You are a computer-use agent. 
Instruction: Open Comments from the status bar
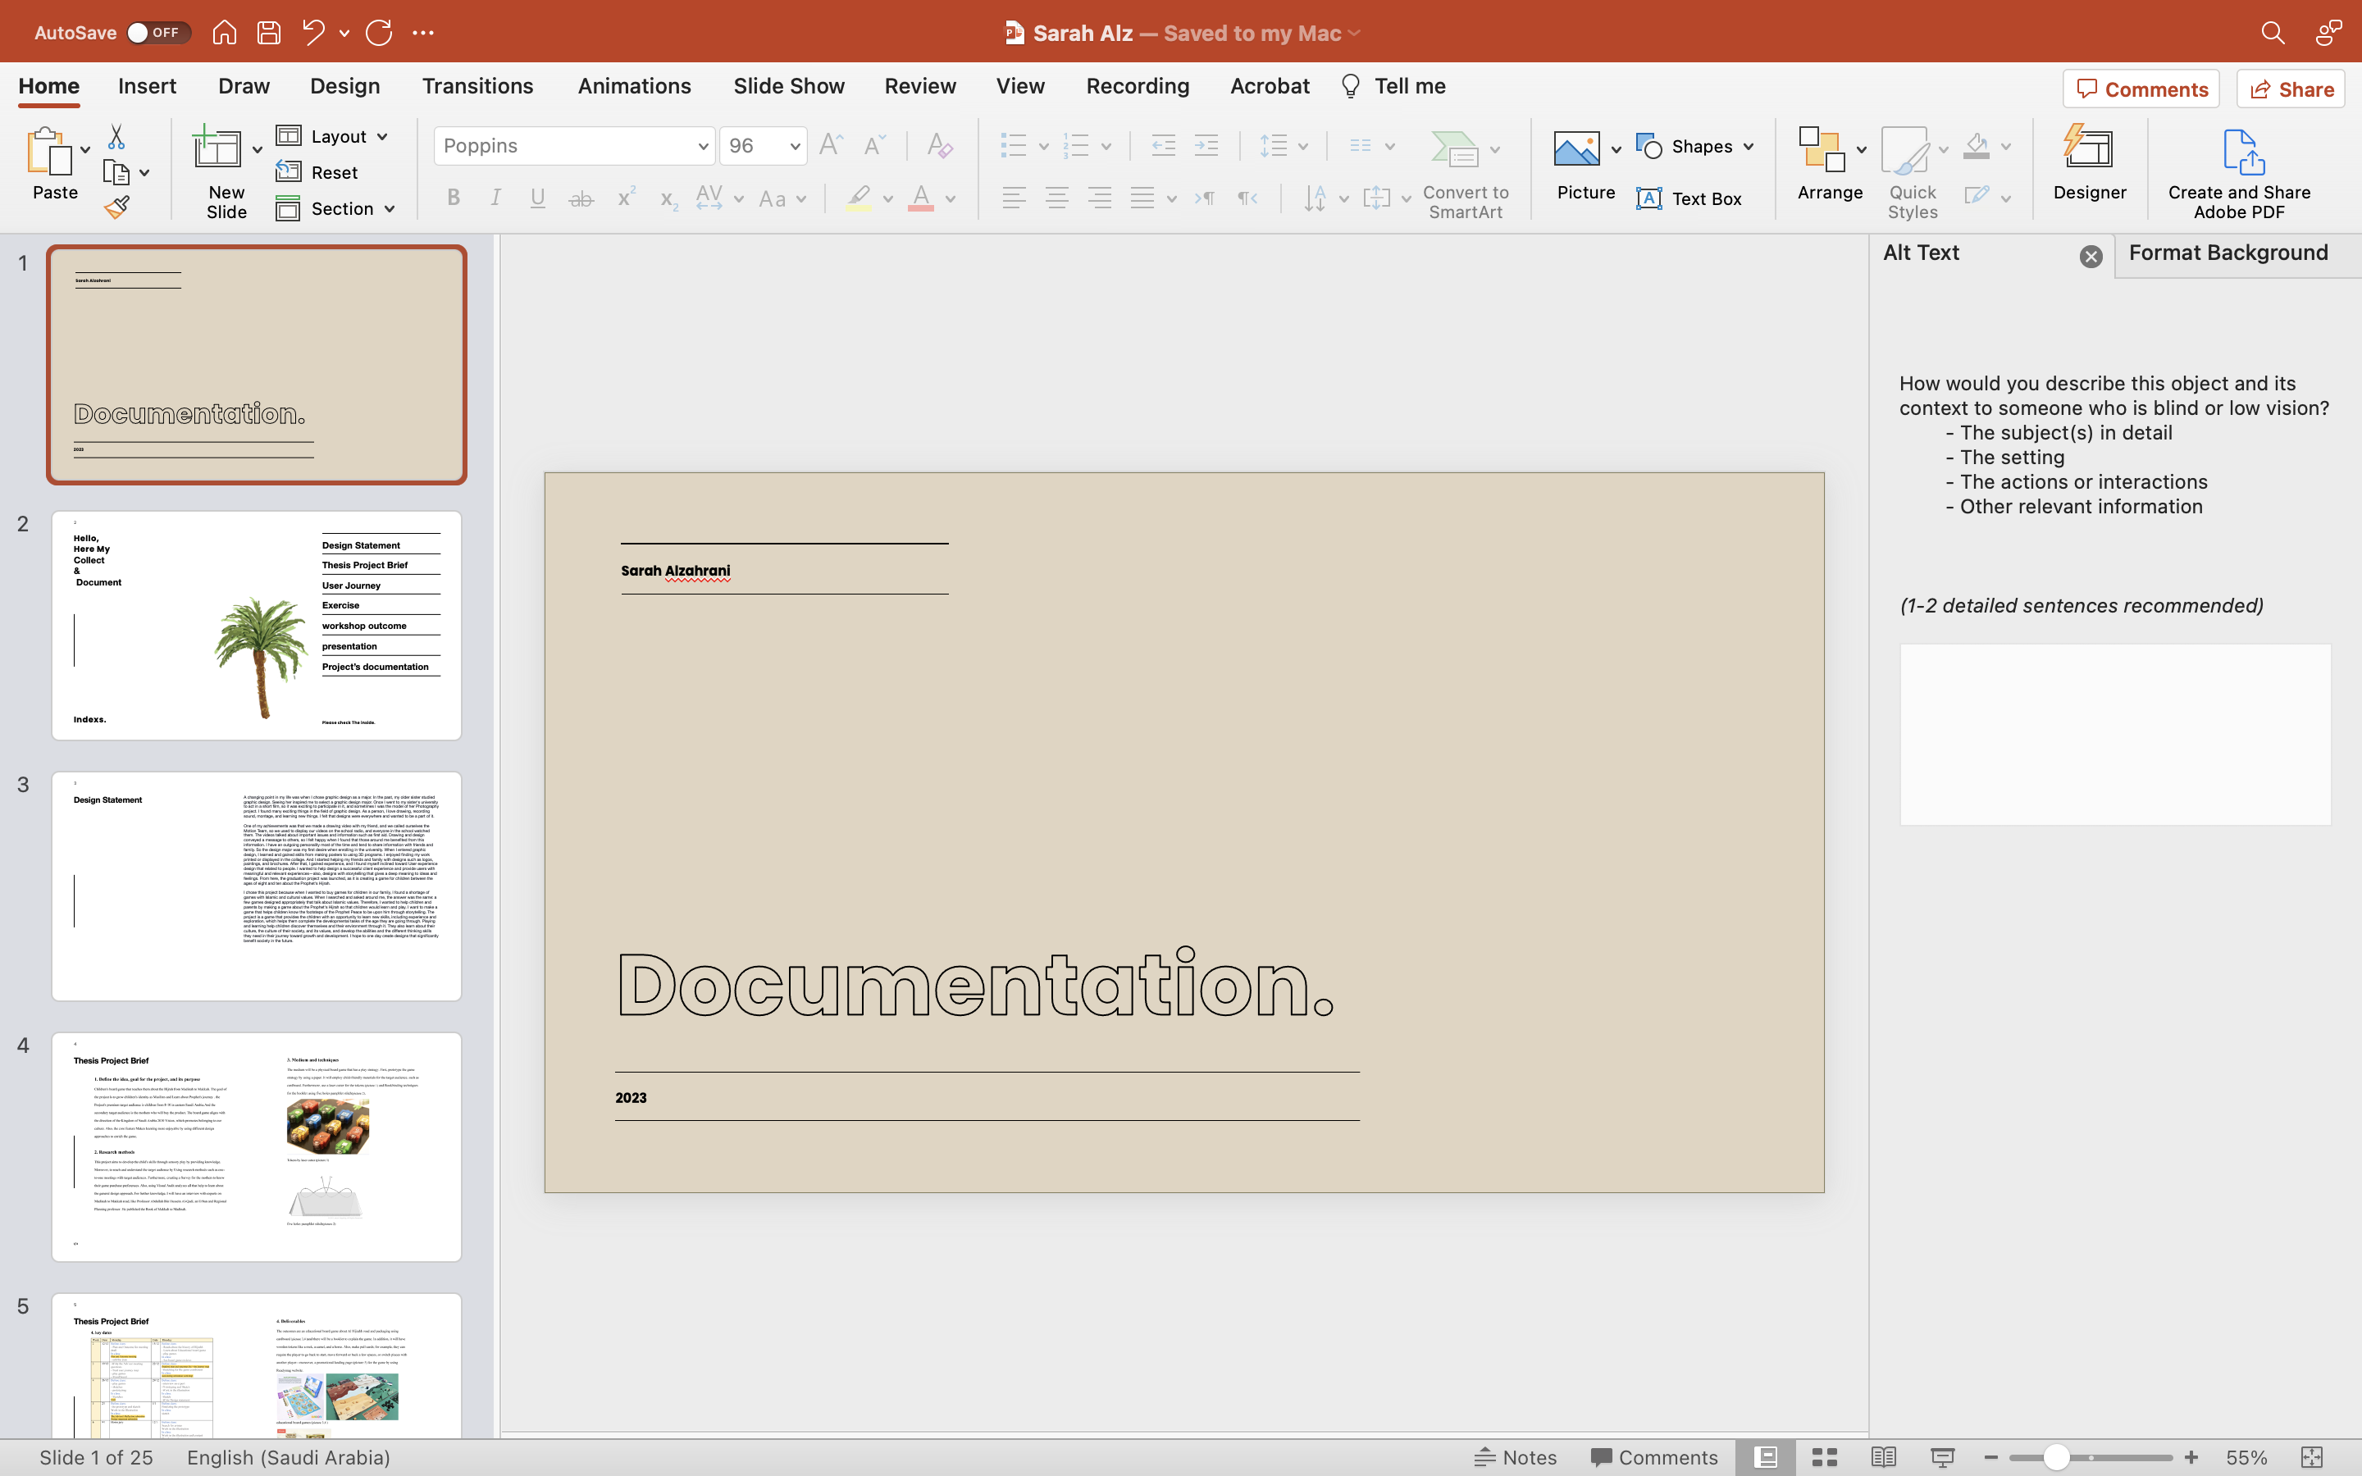coord(1654,1457)
